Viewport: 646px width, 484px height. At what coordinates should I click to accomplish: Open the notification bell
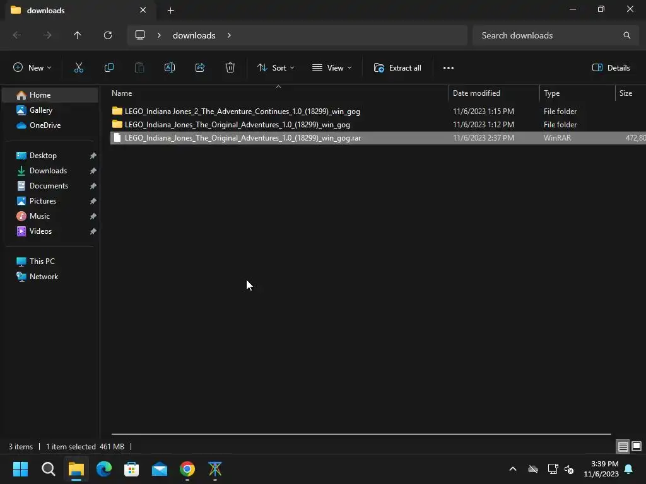[x=629, y=469]
